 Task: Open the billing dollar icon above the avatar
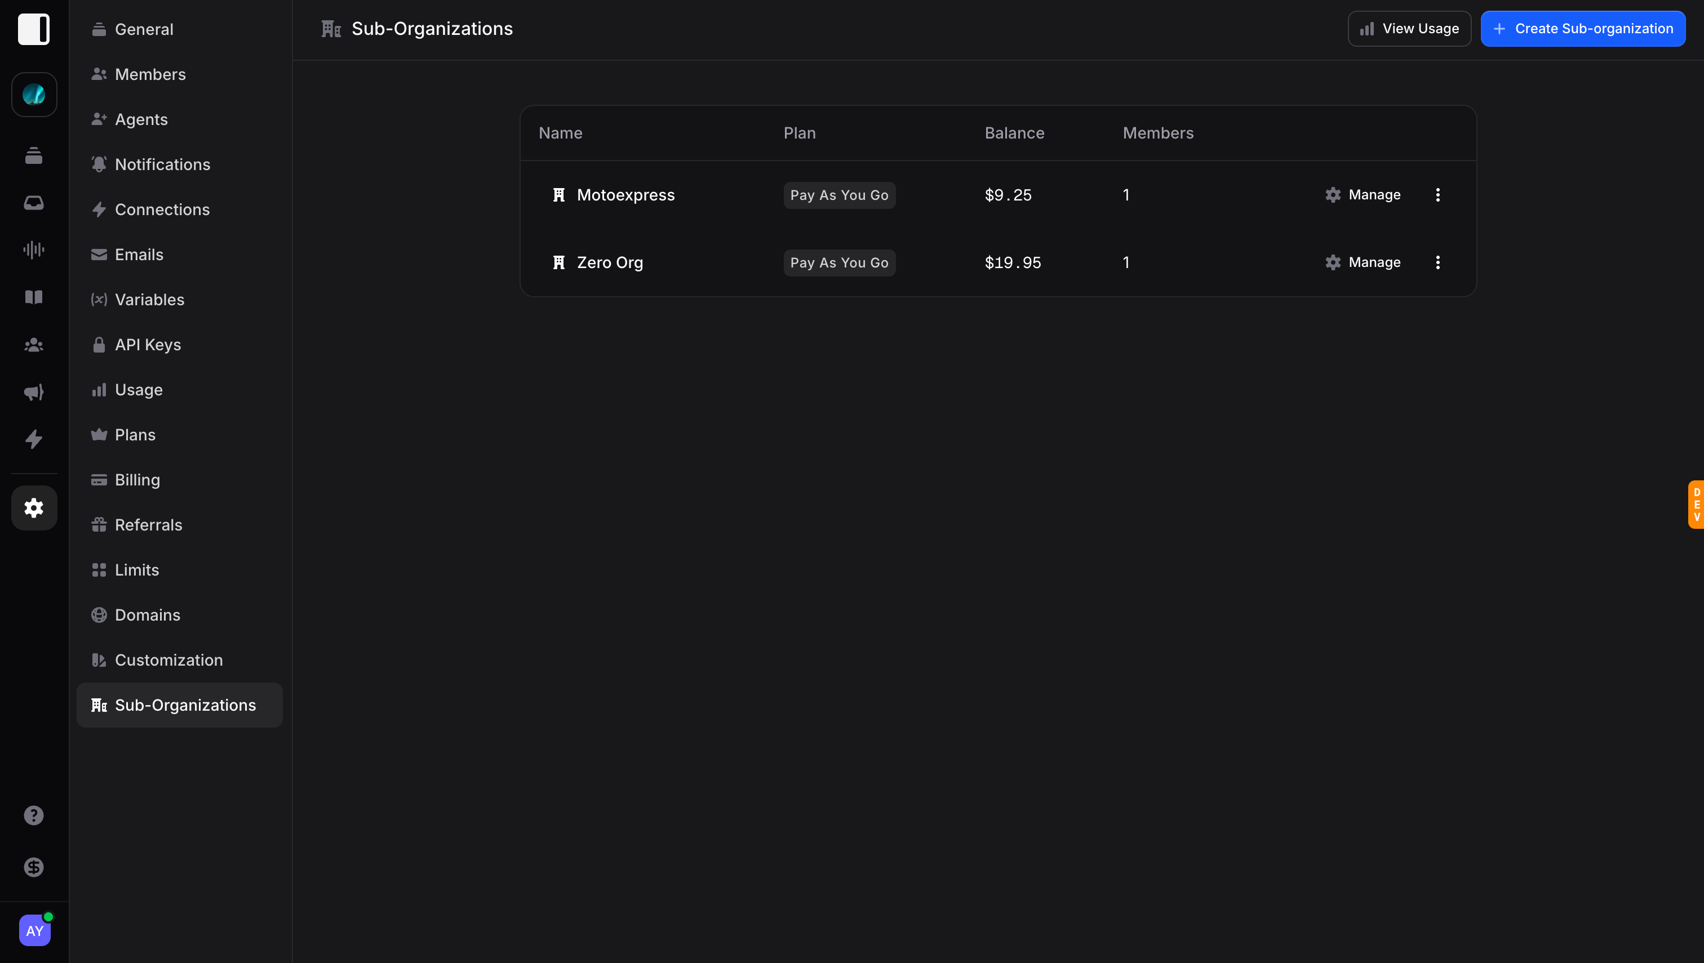(33, 867)
